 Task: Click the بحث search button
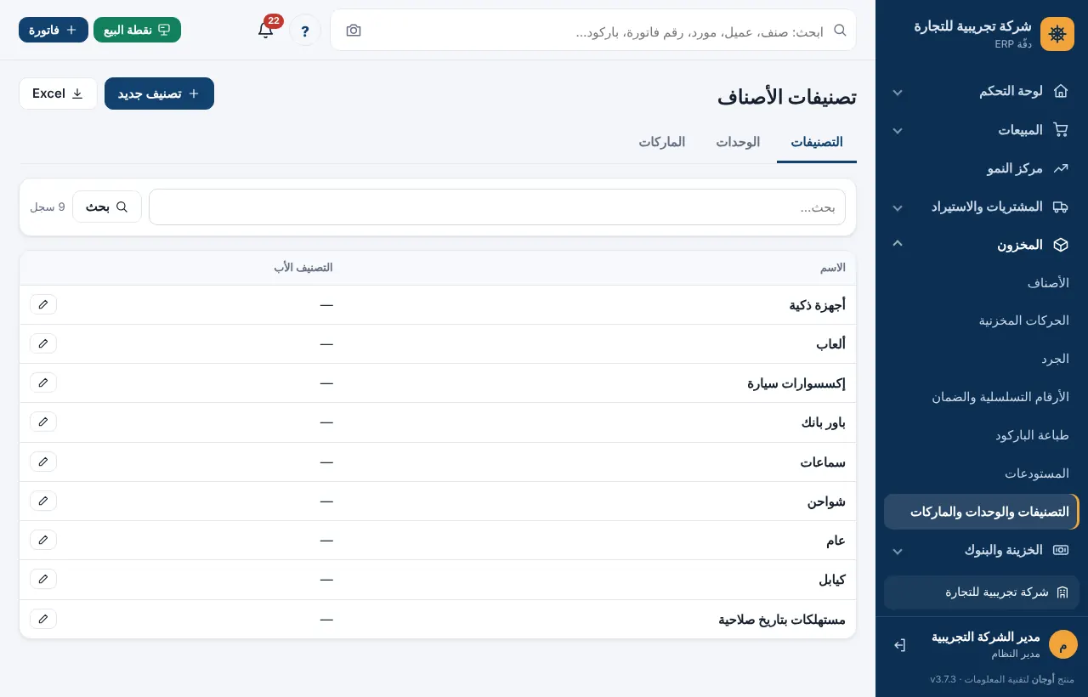pos(107,207)
